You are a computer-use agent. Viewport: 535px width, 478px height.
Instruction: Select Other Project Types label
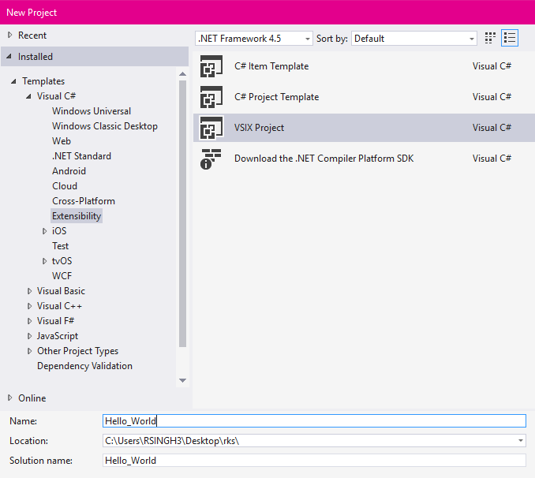coord(78,351)
